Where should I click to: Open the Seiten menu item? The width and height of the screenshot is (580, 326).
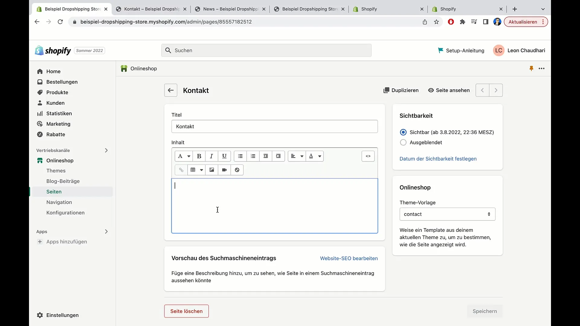point(54,191)
